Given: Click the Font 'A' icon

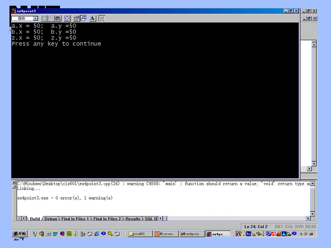Looking at the screenshot, I should 92,18.
